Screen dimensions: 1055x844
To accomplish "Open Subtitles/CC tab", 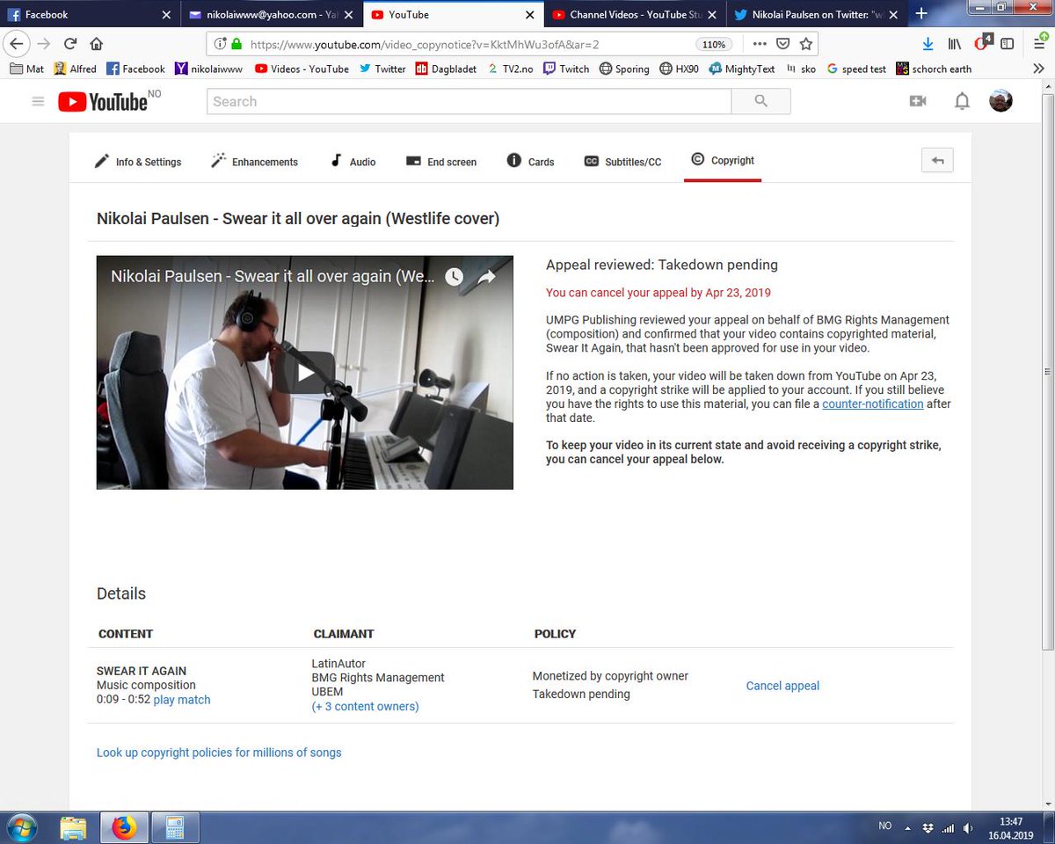I will 622,162.
